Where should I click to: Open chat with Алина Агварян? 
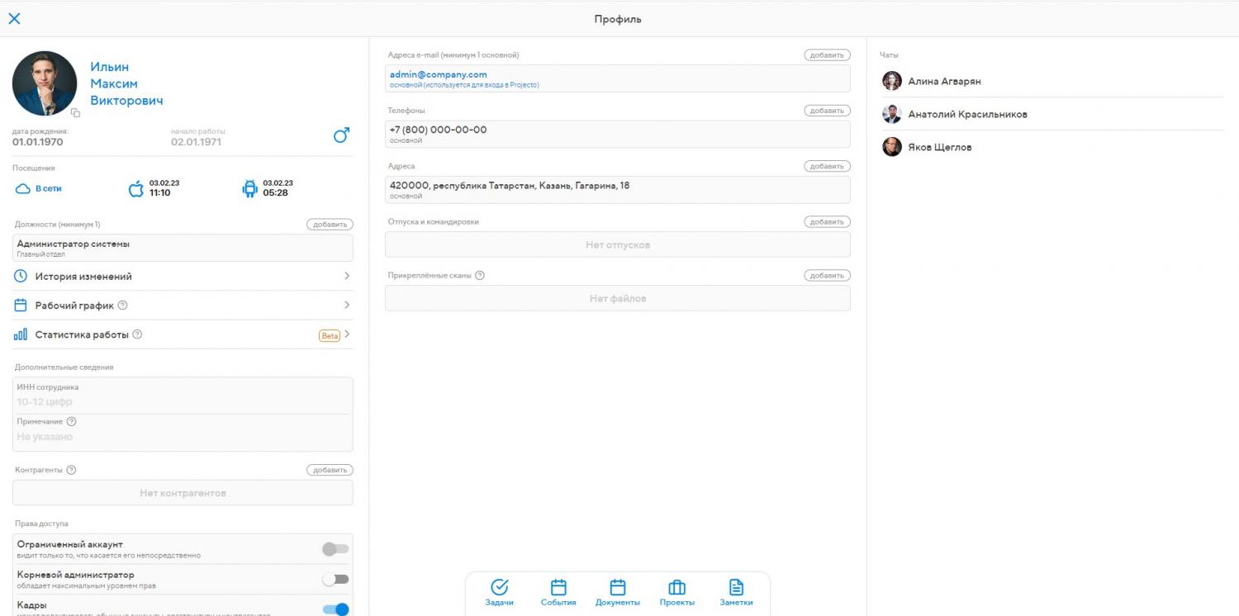click(x=944, y=82)
